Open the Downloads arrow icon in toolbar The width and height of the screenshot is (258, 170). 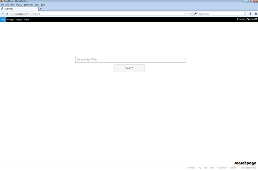tap(250, 14)
